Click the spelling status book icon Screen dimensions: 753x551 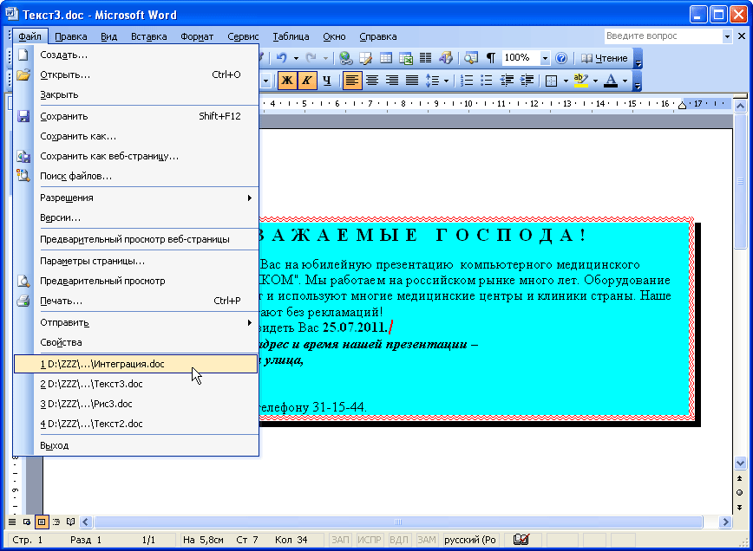[521, 540]
